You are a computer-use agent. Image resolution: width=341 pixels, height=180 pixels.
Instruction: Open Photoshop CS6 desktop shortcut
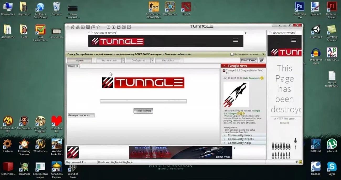click(x=300, y=10)
